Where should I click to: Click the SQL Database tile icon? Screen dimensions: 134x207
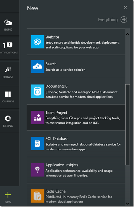37,144
